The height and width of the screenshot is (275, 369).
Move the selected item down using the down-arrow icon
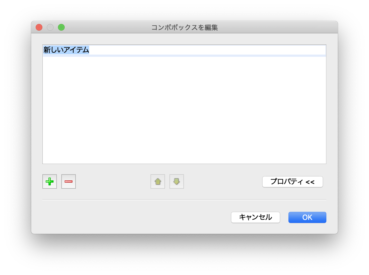point(176,181)
